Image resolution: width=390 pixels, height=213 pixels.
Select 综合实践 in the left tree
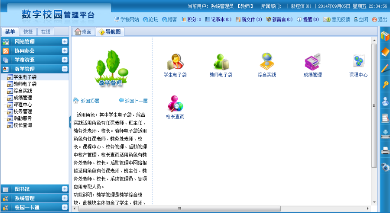23,91
